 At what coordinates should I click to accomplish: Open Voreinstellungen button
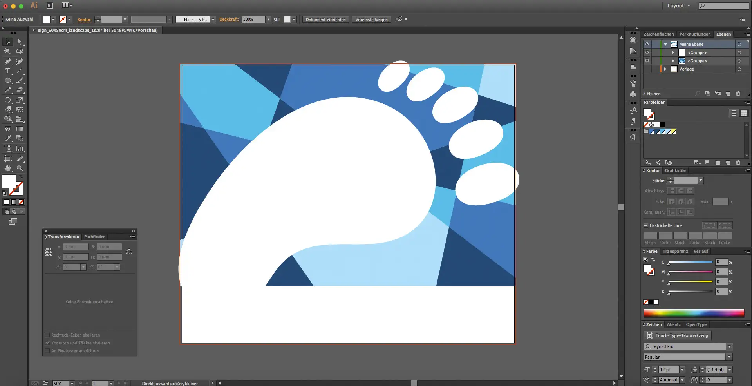371,20
